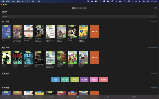159x99 pixels.
Task: Click the headphone audio icon on The Little Prince cover
Action: point(3,36)
